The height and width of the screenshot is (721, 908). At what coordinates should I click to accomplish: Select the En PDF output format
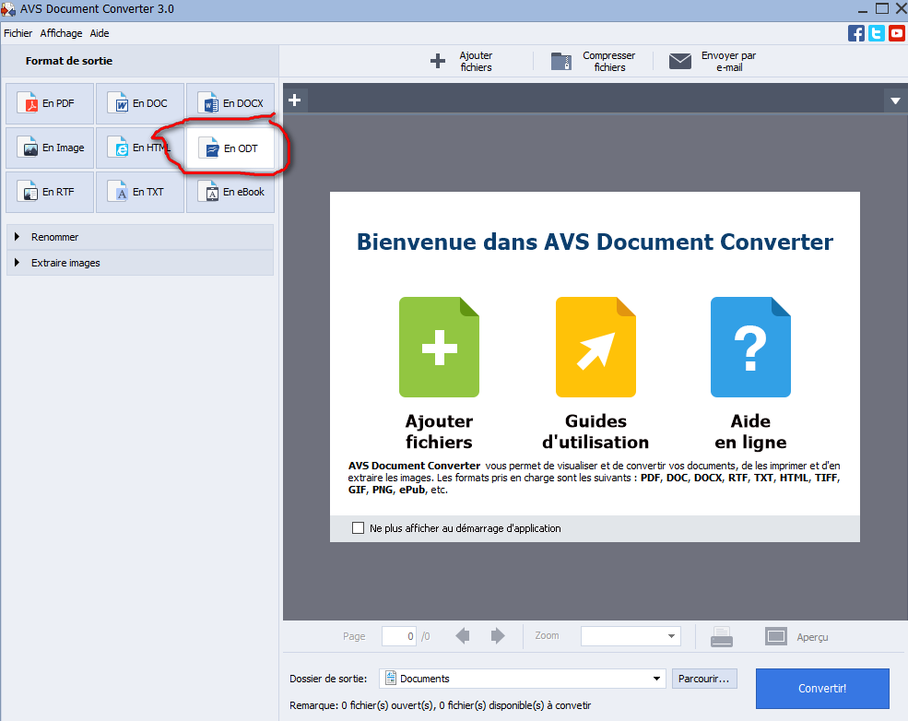coord(50,103)
